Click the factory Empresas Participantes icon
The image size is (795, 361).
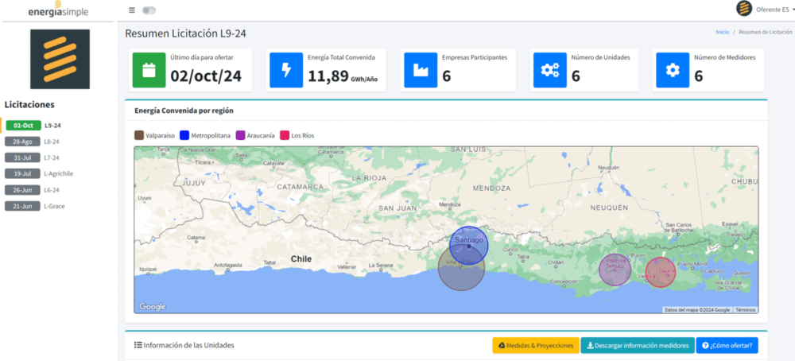pyautogui.click(x=420, y=70)
